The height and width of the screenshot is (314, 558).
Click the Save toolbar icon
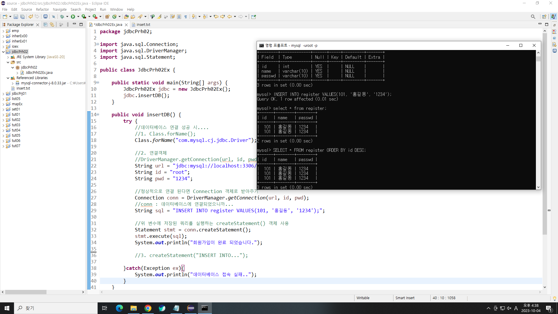[16, 17]
